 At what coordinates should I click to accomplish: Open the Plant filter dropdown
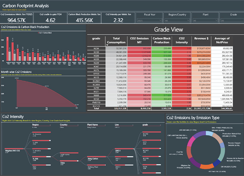click(x=205, y=20)
